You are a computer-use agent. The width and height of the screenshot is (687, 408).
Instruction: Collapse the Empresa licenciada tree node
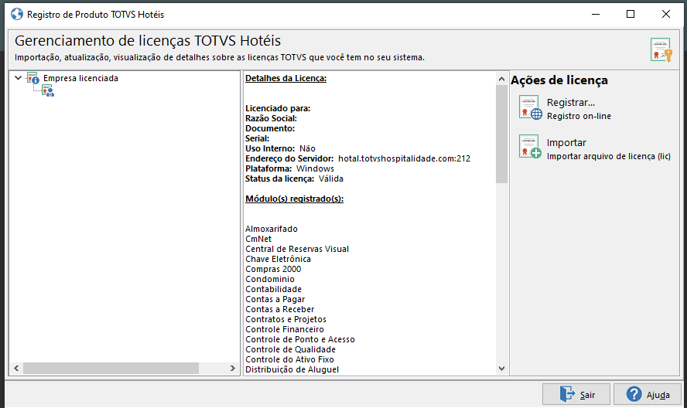pyautogui.click(x=18, y=78)
